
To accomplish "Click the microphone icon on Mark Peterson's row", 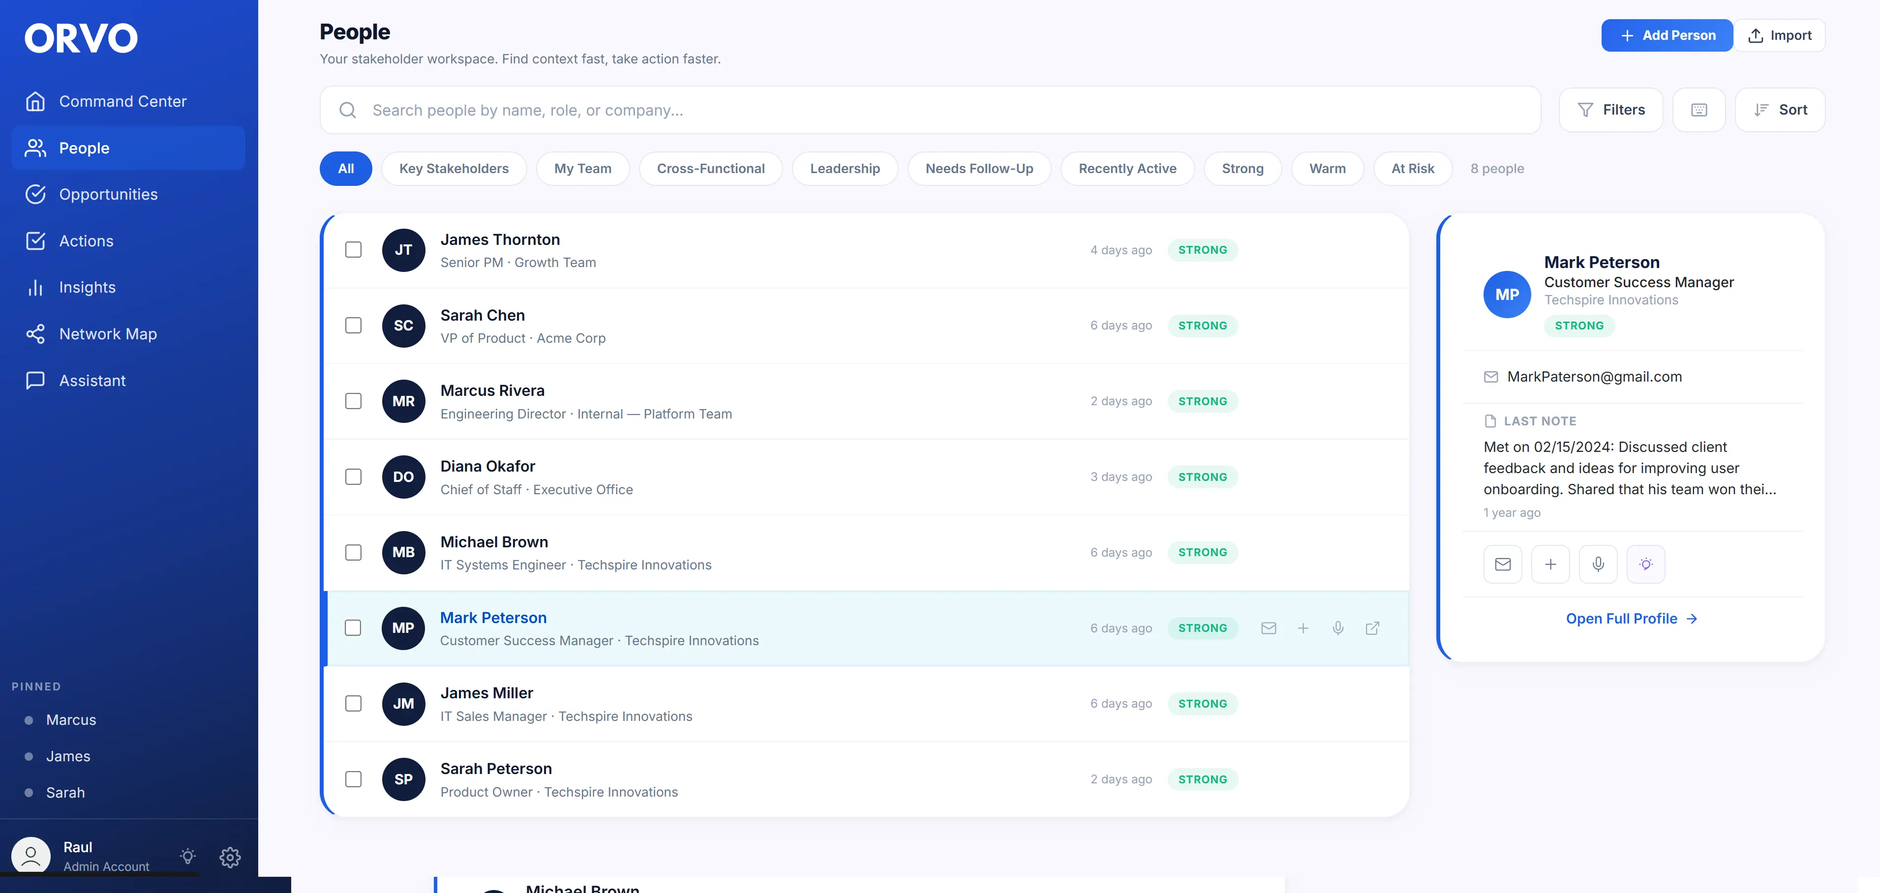I will coord(1338,627).
